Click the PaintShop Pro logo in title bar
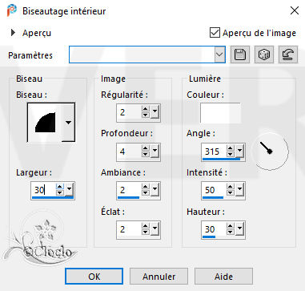305x291 pixels. pos(11,10)
